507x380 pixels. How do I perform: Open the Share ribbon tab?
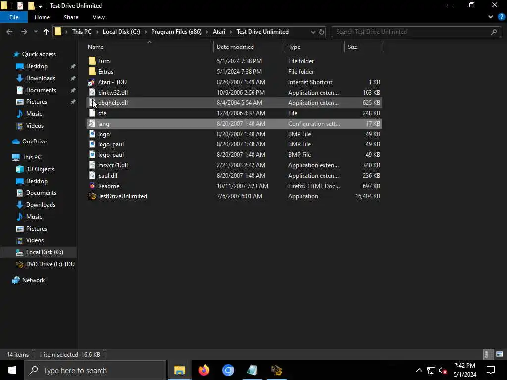[71, 17]
